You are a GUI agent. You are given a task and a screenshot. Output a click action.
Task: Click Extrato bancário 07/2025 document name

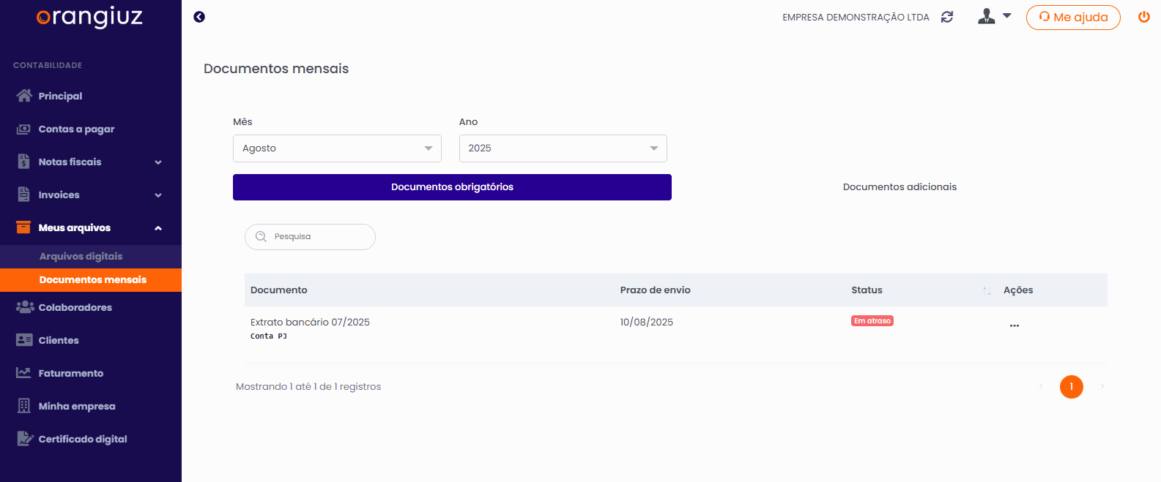tap(310, 323)
